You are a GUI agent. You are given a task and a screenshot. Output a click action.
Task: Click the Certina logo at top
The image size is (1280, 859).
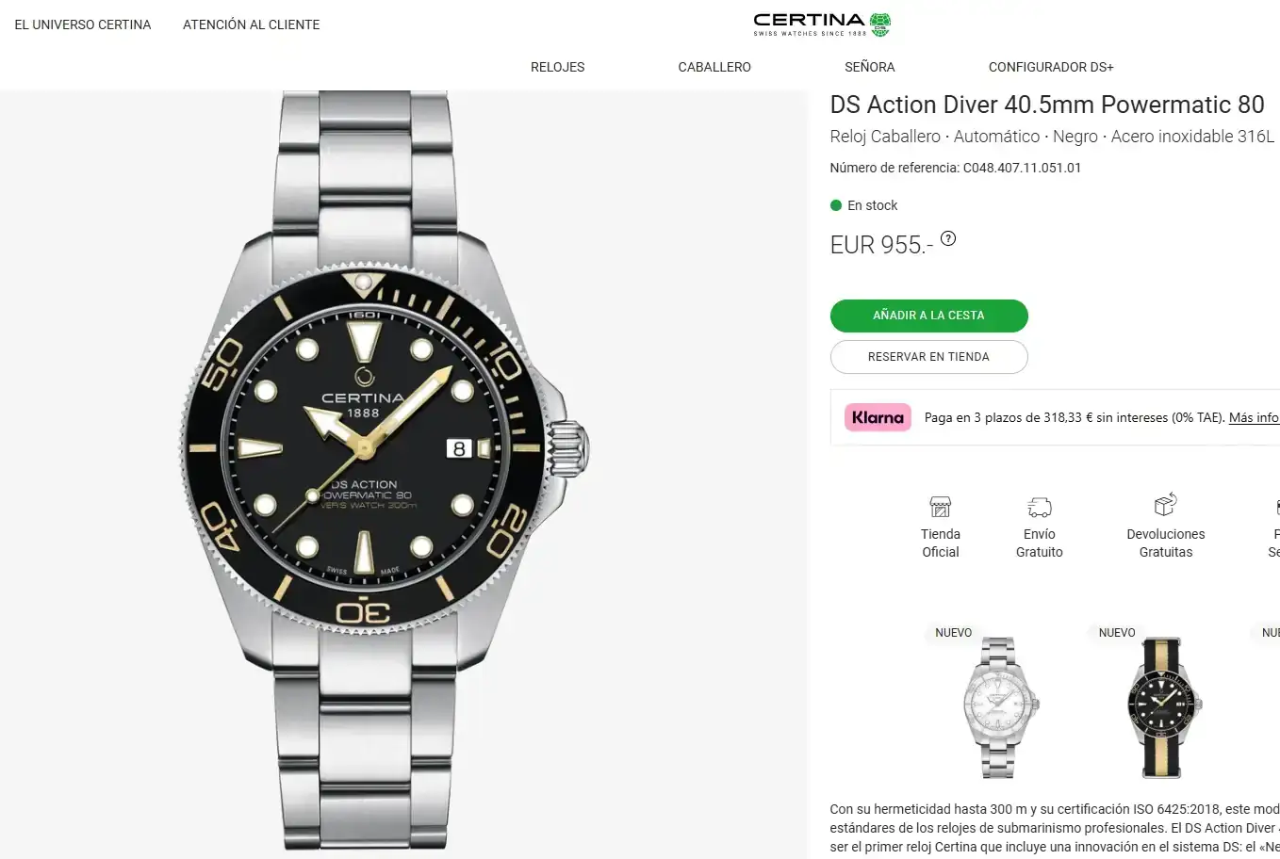[821, 24]
